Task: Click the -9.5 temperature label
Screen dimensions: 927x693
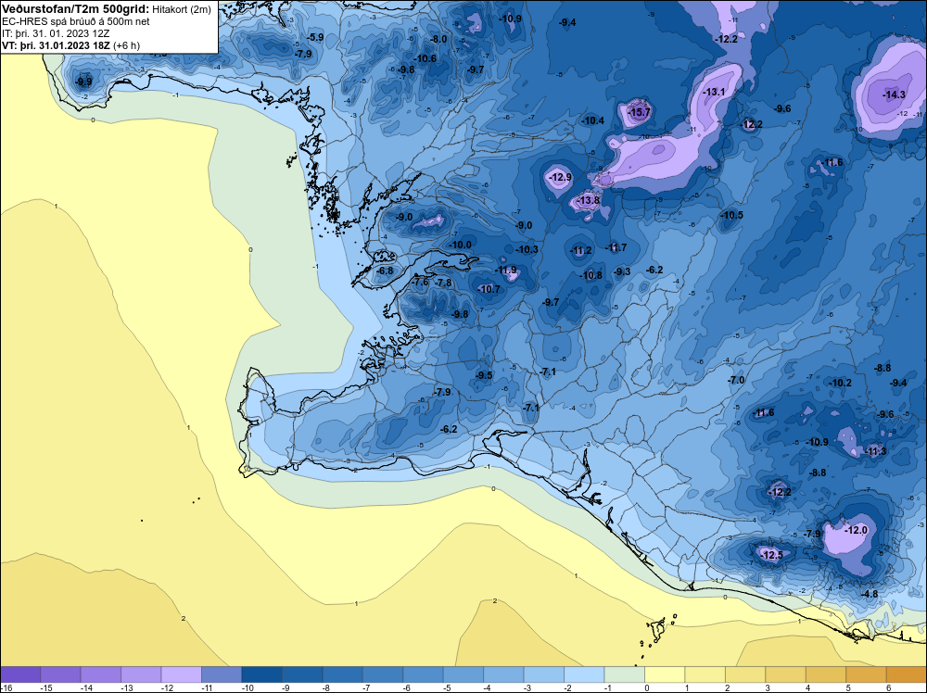Action: coord(484,375)
